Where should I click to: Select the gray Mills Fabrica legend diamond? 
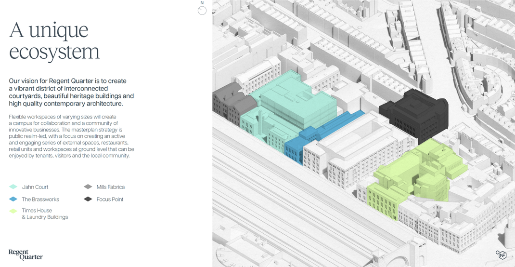(x=88, y=187)
